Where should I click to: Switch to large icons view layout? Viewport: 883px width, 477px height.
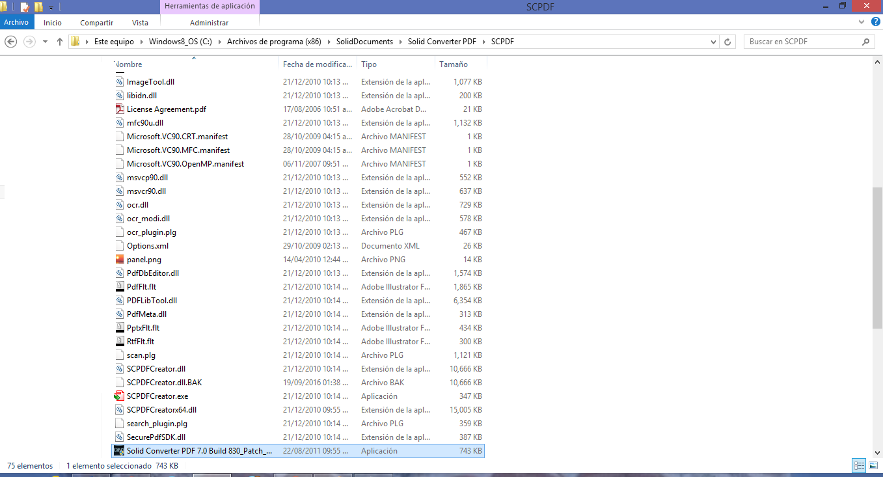click(872, 465)
